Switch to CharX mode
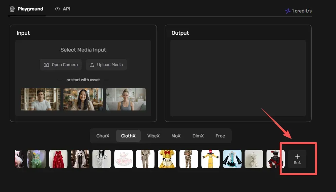The image size is (336, 192). click(x=103, y=136)
